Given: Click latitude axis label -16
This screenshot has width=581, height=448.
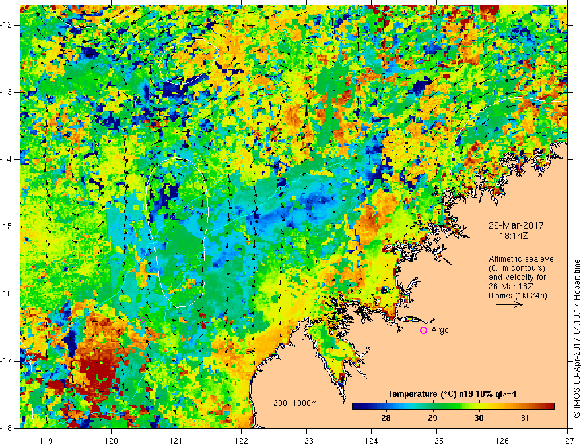Looking at the screenshot, I should (7, 294).
